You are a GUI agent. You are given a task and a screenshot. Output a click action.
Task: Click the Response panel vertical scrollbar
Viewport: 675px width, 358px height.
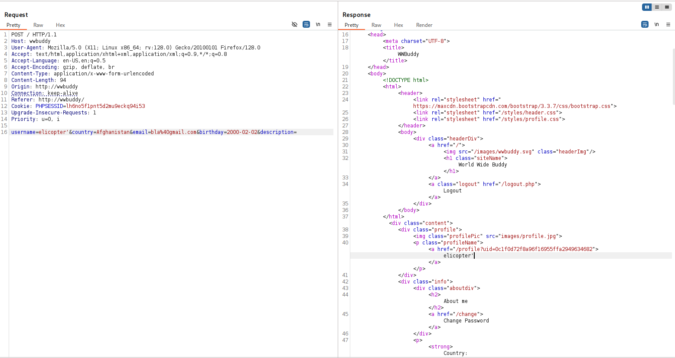pyautogui.click(x=673, y=76)
